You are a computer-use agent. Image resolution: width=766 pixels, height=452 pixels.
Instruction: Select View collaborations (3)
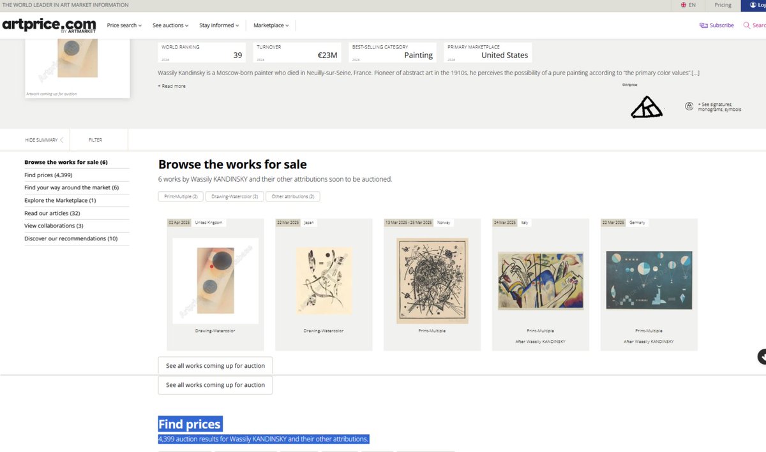pos(54,226)
